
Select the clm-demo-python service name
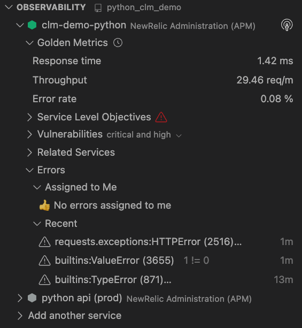(x=84, y=25)
